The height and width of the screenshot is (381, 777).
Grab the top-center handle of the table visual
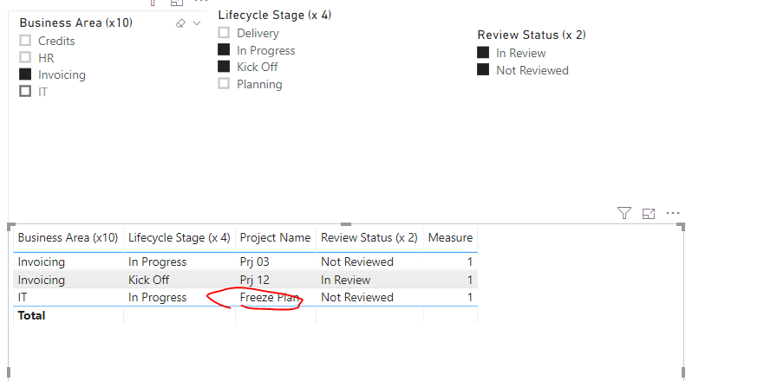[346, 224]
